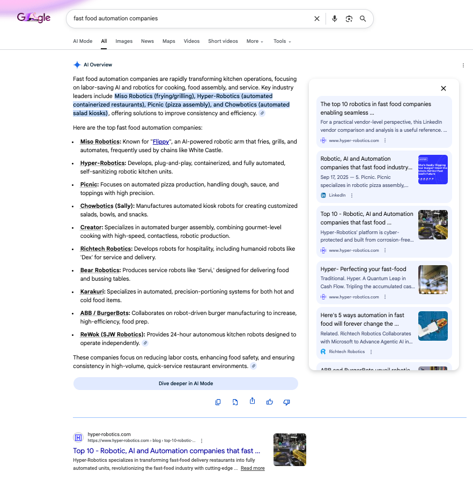Open AI Overview three-dot options menu

pyautogui.click(x=463, y=65)
